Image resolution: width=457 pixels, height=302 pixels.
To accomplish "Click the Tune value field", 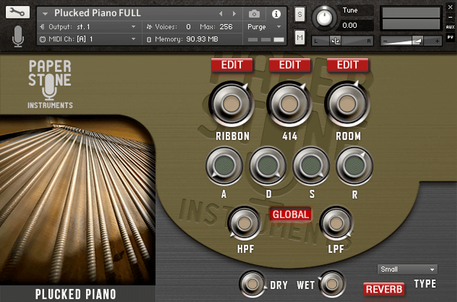I will (x=356, y=25).
